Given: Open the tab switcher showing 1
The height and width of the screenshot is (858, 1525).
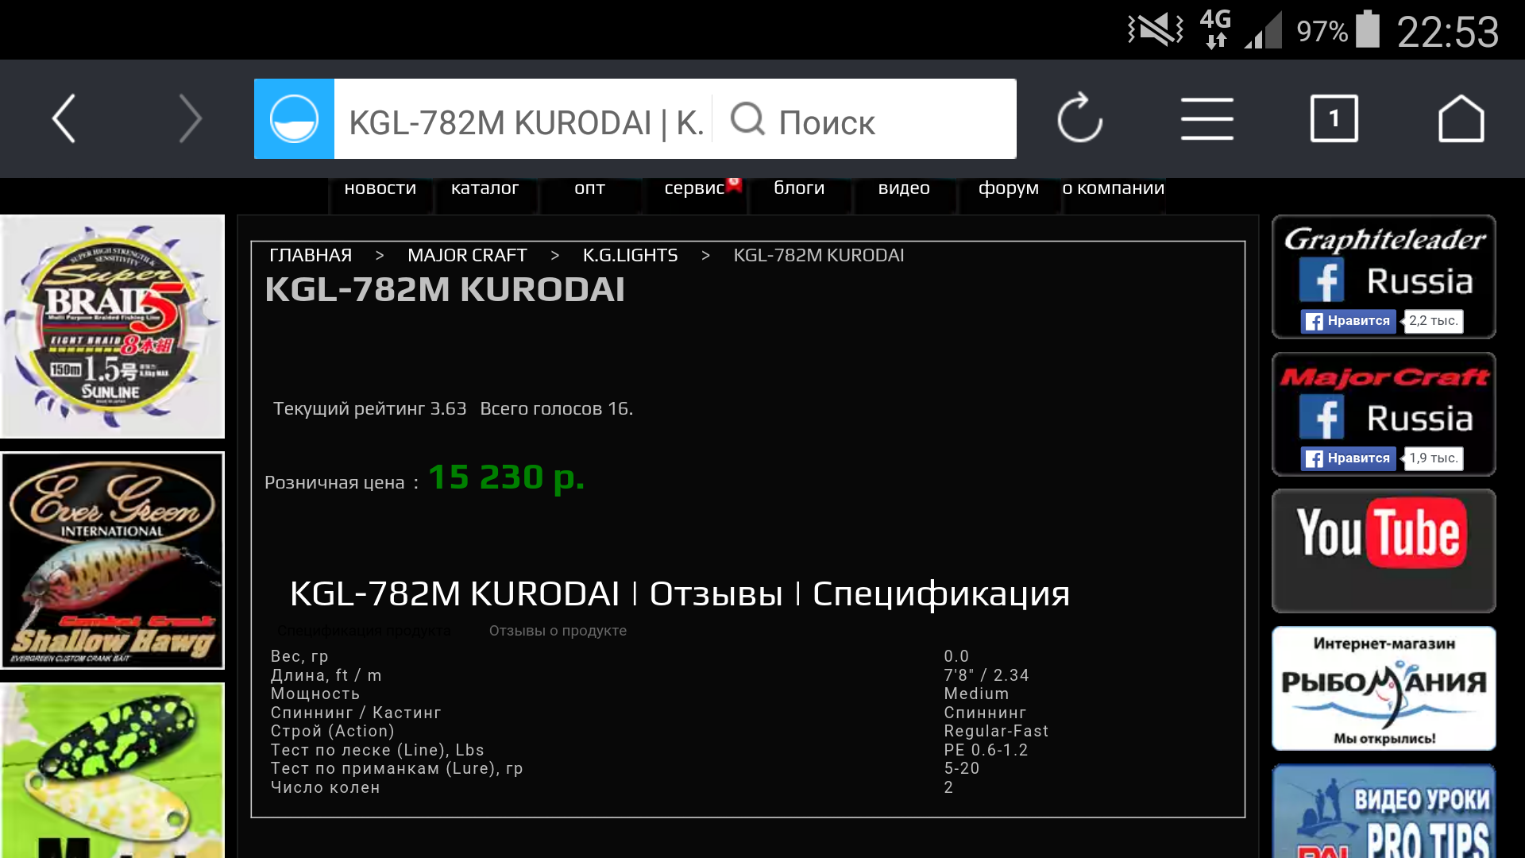Looking at the screenshot, I should pos(1334,119).
